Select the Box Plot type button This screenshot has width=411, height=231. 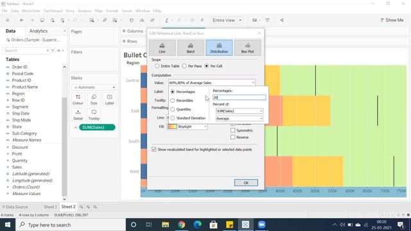point(247,47)
